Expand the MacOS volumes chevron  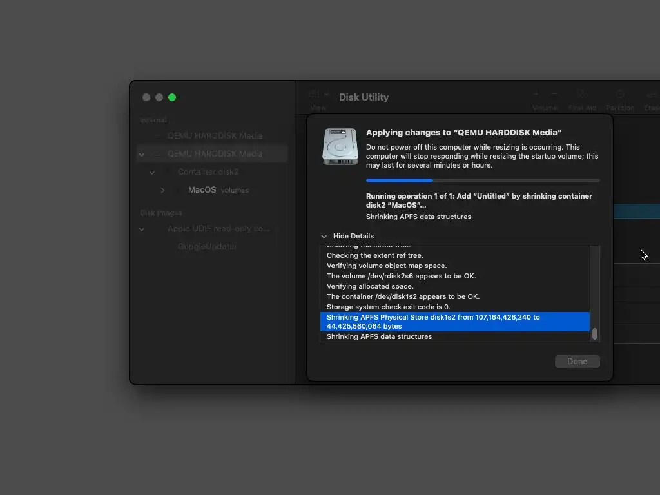162,190
